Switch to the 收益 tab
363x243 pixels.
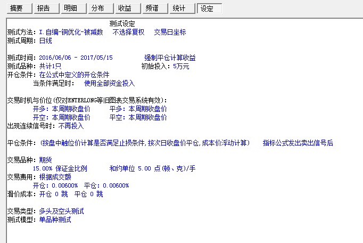point(128,9)
